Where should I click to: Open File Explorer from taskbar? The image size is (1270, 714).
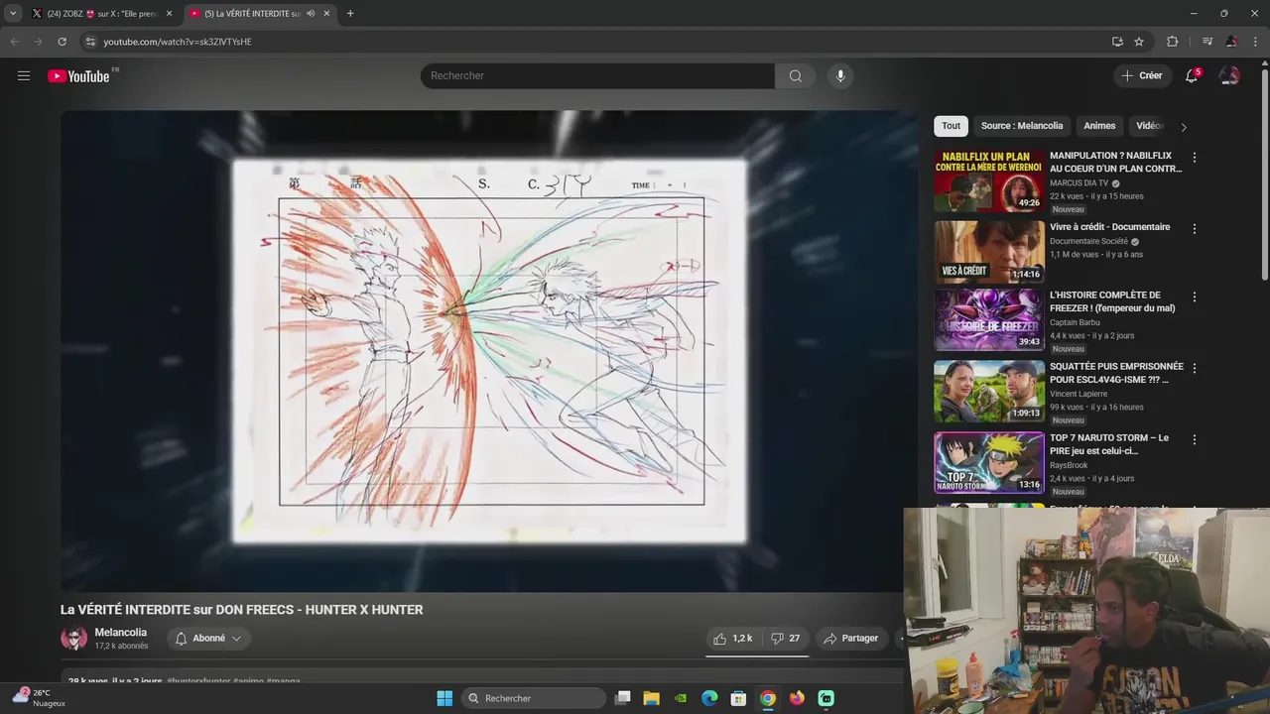point(651,698)
